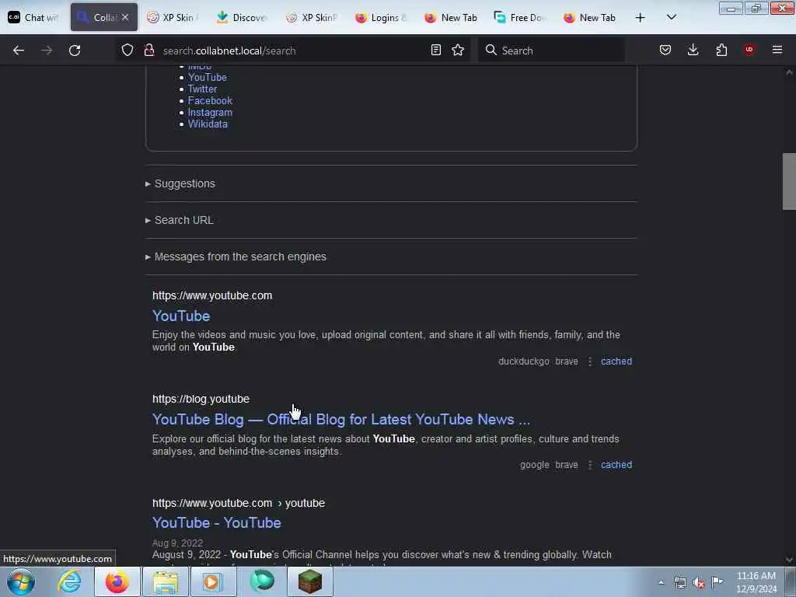Switch to the last New Tab
The width and height of the screenshot is (796, 597).
pyautogui.click(x=589, y=17)
